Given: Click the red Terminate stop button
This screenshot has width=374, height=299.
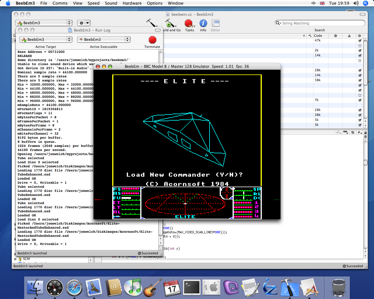Looking at the screenshot, I should pos(152,40).
